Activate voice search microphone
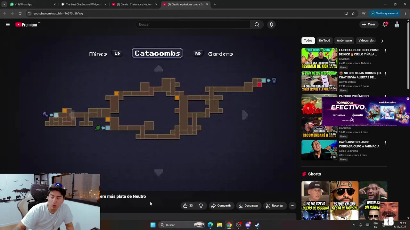 (271, 25)
